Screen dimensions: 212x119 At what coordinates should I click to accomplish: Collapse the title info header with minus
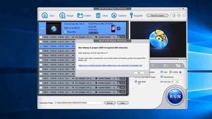coord(42,28)
